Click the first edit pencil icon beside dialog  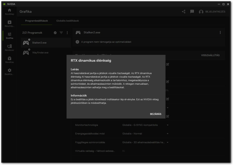click(168, 64)
